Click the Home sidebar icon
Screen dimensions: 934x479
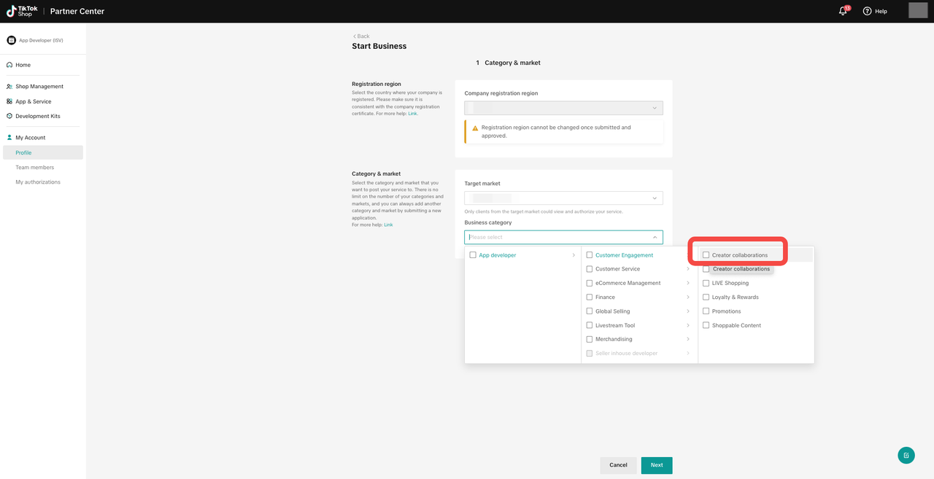[x=9, y=65]
